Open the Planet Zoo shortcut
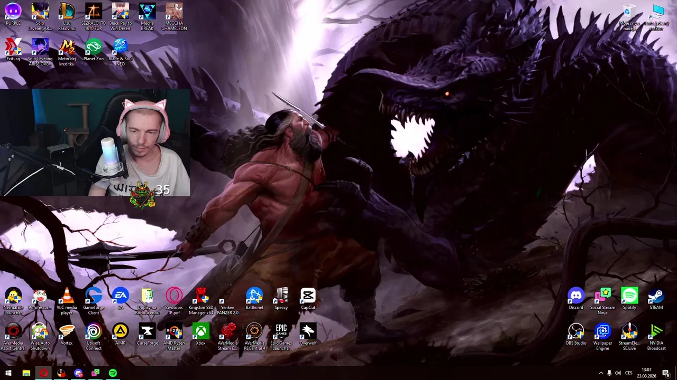The width and height of the screenshot is (677, 380). coord(94,50)
